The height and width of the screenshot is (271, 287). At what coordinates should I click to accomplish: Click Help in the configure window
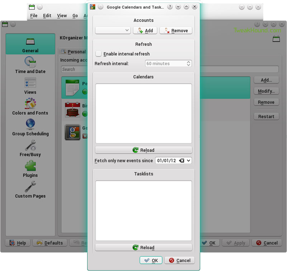click(18, 243)
